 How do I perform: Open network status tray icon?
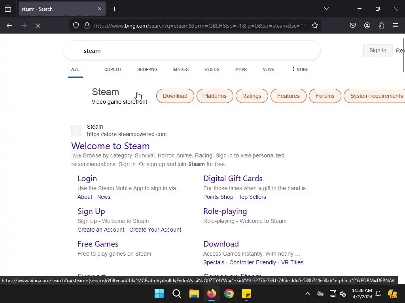tap(333, 294)
